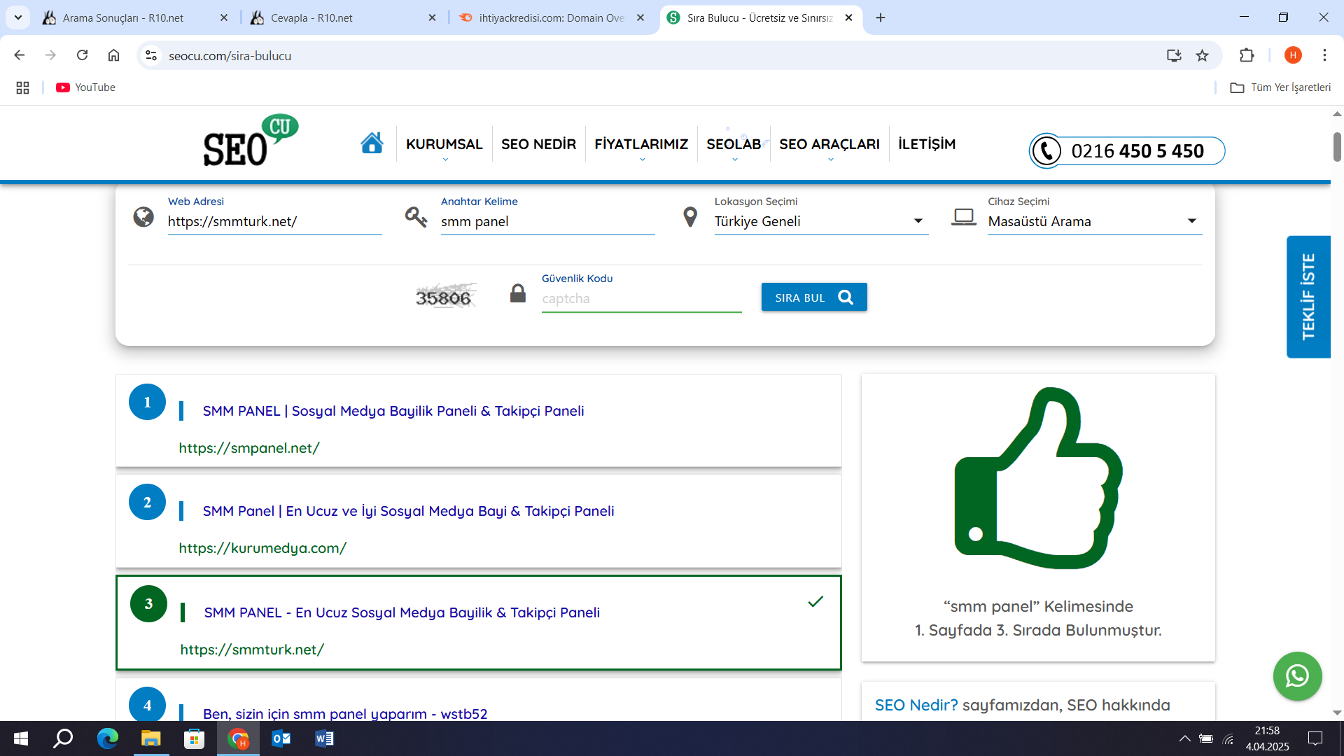Click the SIRA BUL search button
Screen dimensions: 1344x756
click(x=814, y=297)
